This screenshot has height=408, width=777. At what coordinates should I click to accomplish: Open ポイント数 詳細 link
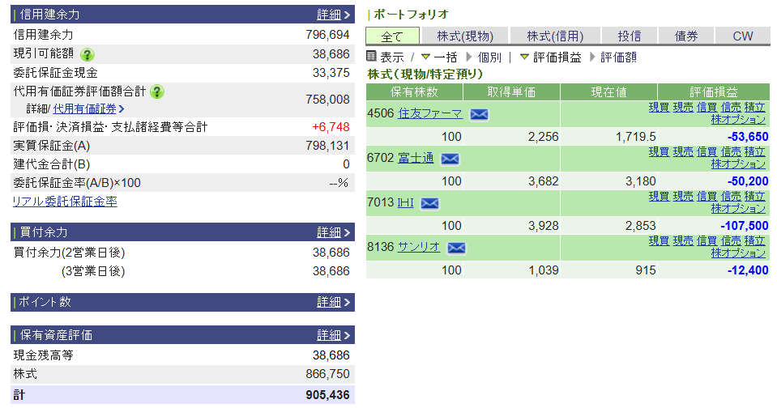tap(333, 302)
